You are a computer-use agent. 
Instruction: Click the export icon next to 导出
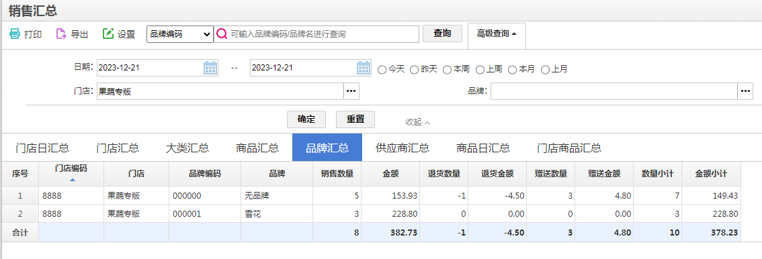tap(61, 34)
